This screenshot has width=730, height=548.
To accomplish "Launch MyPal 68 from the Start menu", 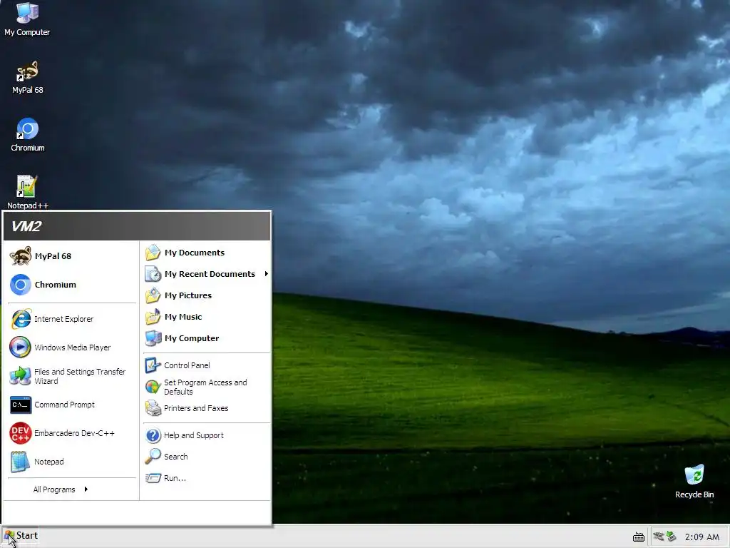I will click(x=72, y=256).
